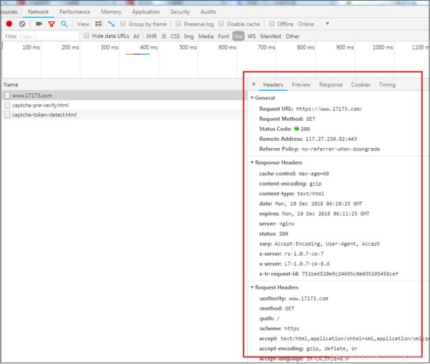Screen dimensions: 430x364
Task: Open the Security tab
Action: point(180,12)
